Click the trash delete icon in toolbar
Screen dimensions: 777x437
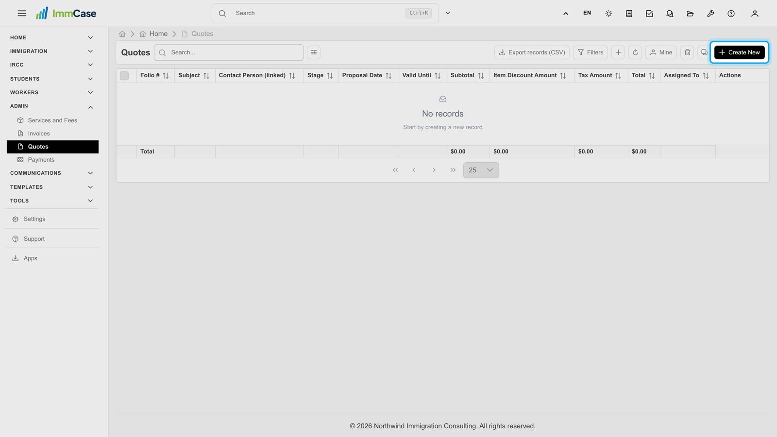point(687,52)
